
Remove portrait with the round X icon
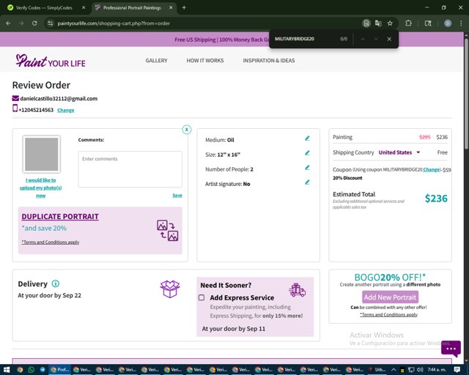coord(187,130)
